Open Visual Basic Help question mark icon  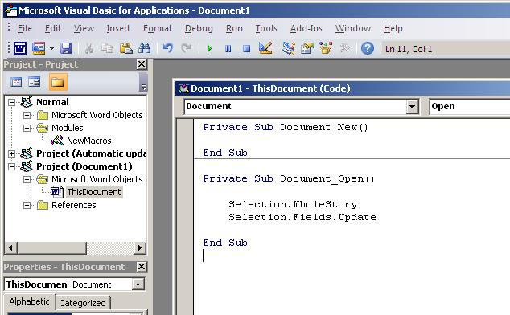(x=368, y=48)
